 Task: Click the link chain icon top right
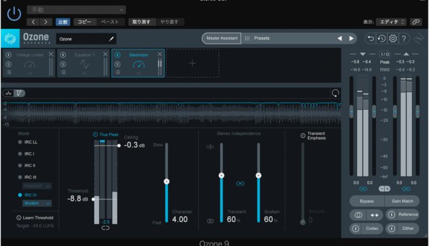[416, 22]
